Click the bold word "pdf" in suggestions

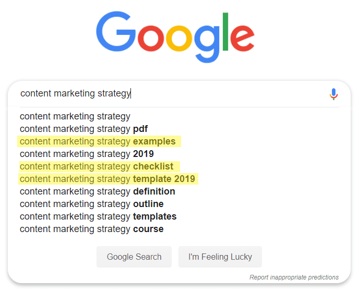[140, 129]
